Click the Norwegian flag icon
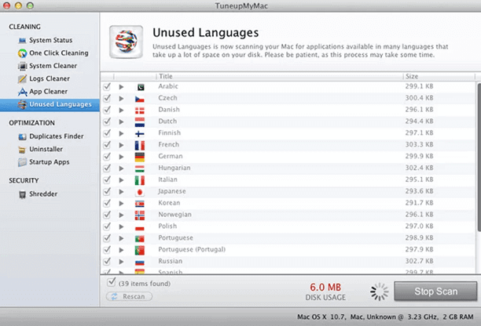Image resolution: width=481 pixels, height=326 pixels. [140, 216]
